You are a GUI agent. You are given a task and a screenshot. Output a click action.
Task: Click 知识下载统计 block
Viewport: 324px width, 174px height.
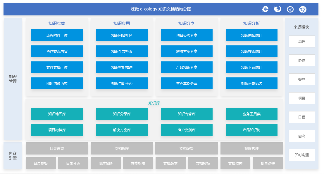(252, 67)
